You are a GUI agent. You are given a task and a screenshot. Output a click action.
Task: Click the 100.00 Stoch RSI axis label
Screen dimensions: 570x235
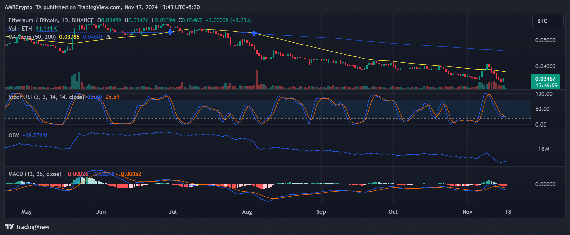coord(544,94)
